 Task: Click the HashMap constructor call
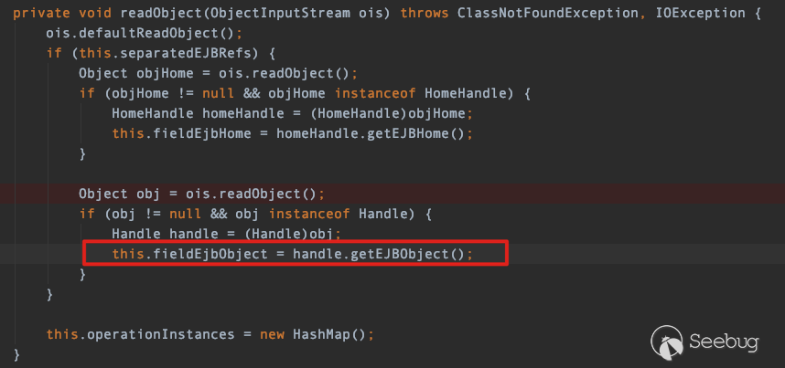click(x=321, y=333)
